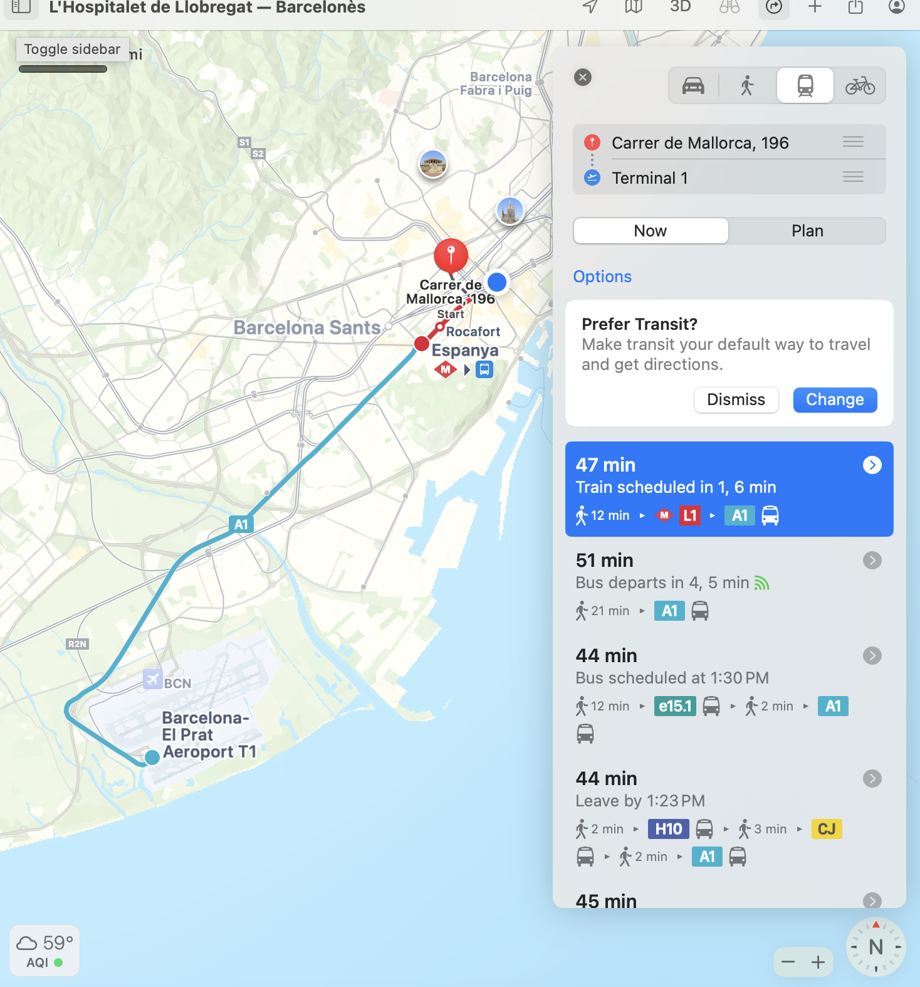Screen dimensions: 920x987
Task: Click the Change default transit button
Action: 835,400
